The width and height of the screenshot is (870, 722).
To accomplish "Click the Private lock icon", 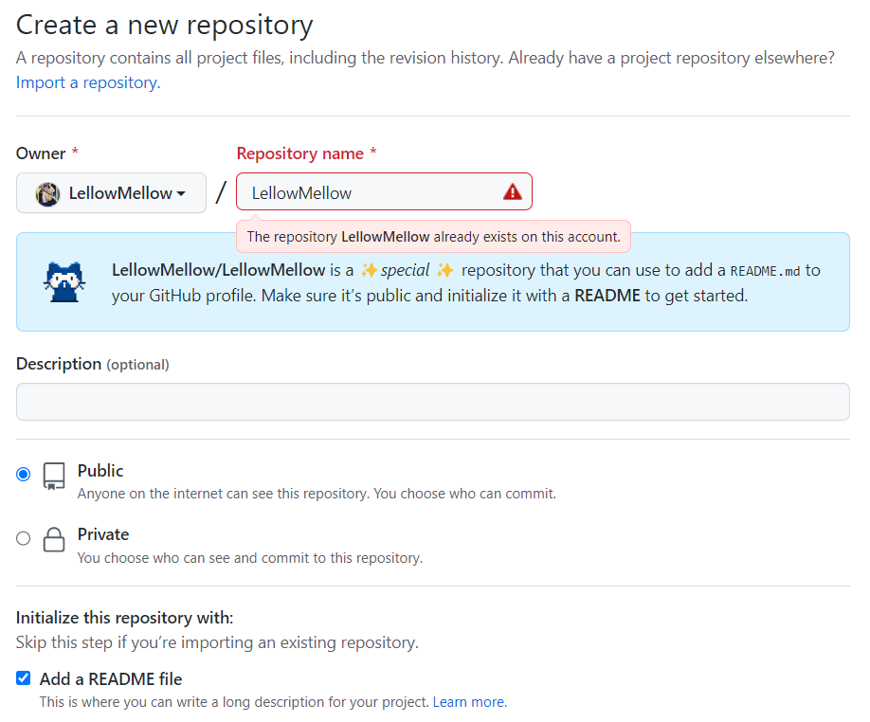I will coord(54,539).
